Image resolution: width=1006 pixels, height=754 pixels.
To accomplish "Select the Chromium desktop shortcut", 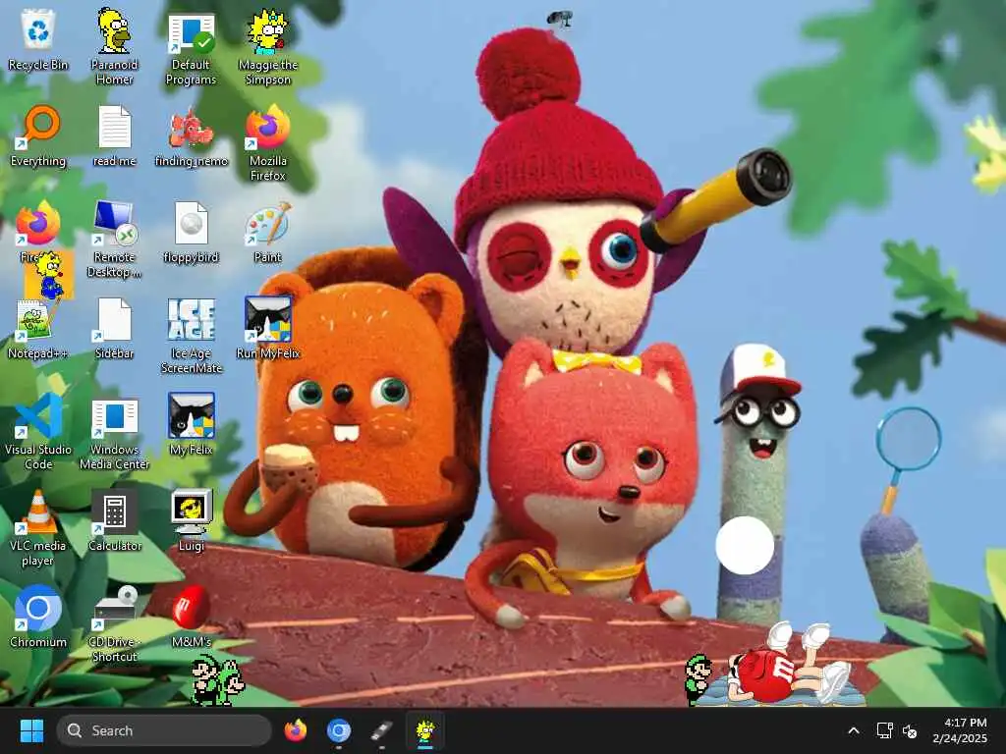I will tap(38, 617).
